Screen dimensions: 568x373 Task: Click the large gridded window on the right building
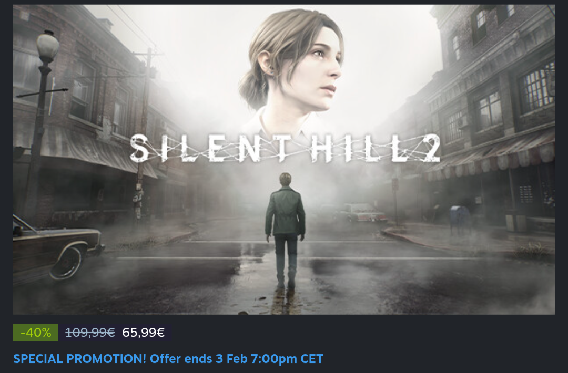tap(536, 87)
